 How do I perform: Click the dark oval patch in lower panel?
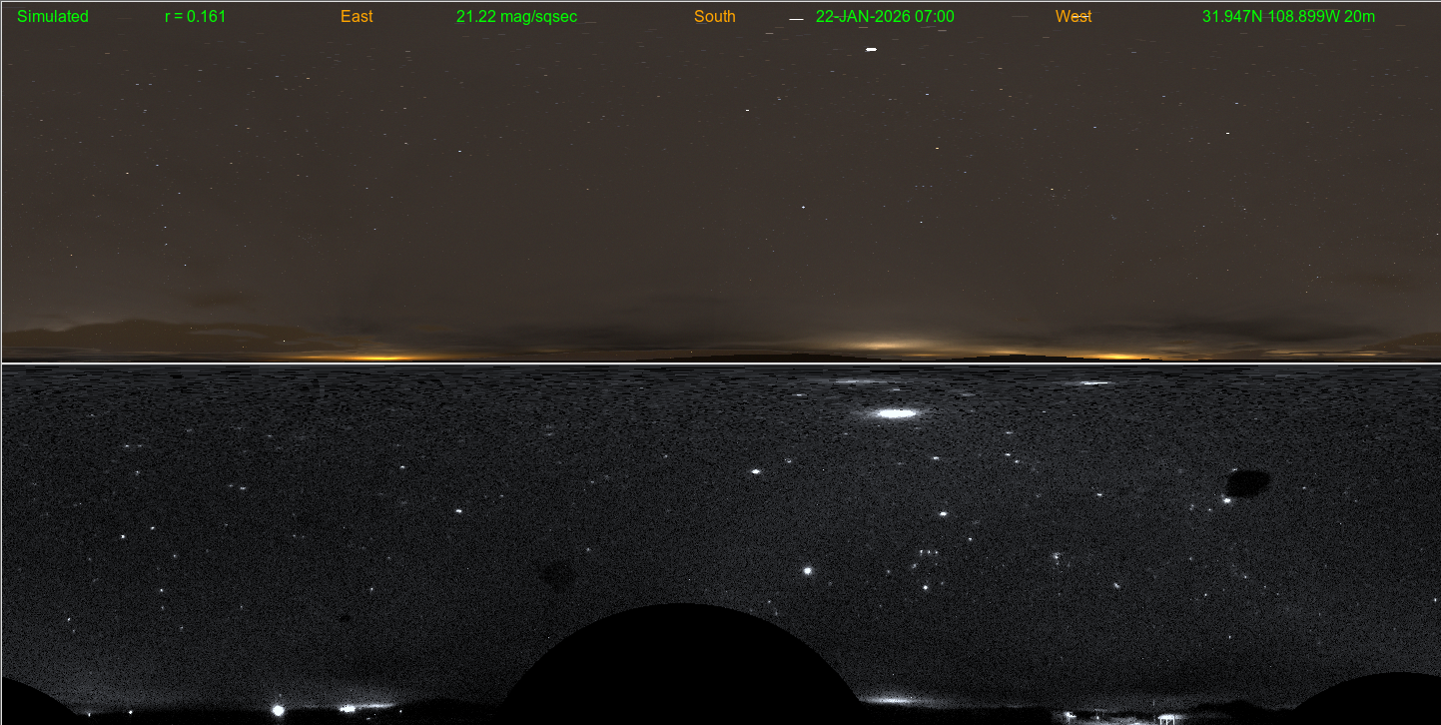[1247, 483]
